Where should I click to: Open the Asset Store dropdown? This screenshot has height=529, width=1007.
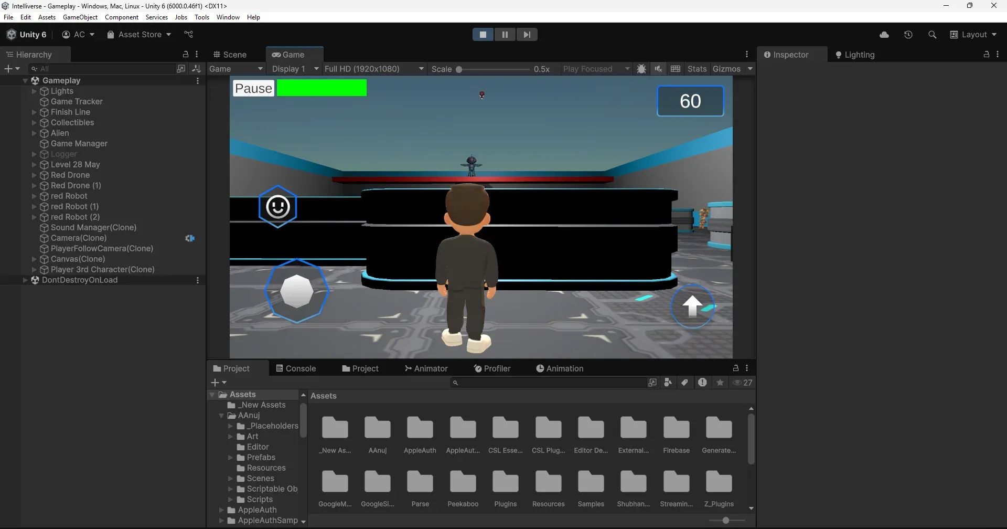tap(139, 35)
